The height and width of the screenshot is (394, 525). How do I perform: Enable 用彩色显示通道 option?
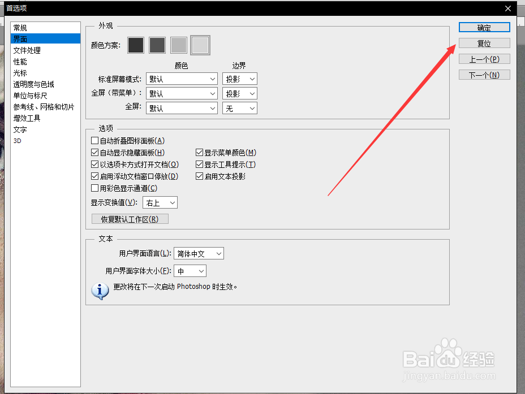(95, 188)
